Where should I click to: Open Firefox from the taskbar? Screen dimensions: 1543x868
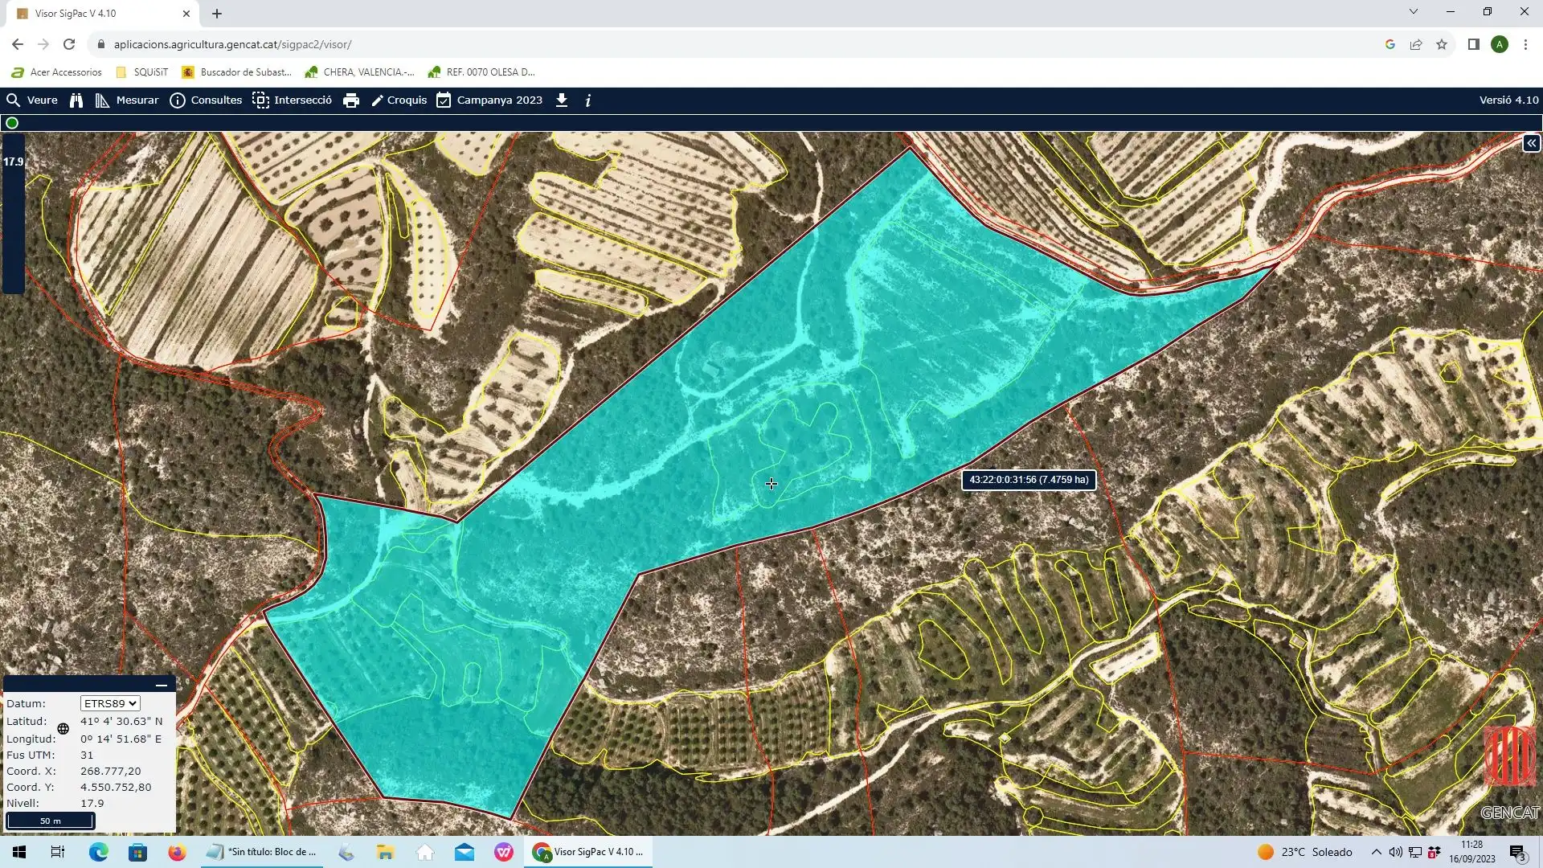point(177,852)
